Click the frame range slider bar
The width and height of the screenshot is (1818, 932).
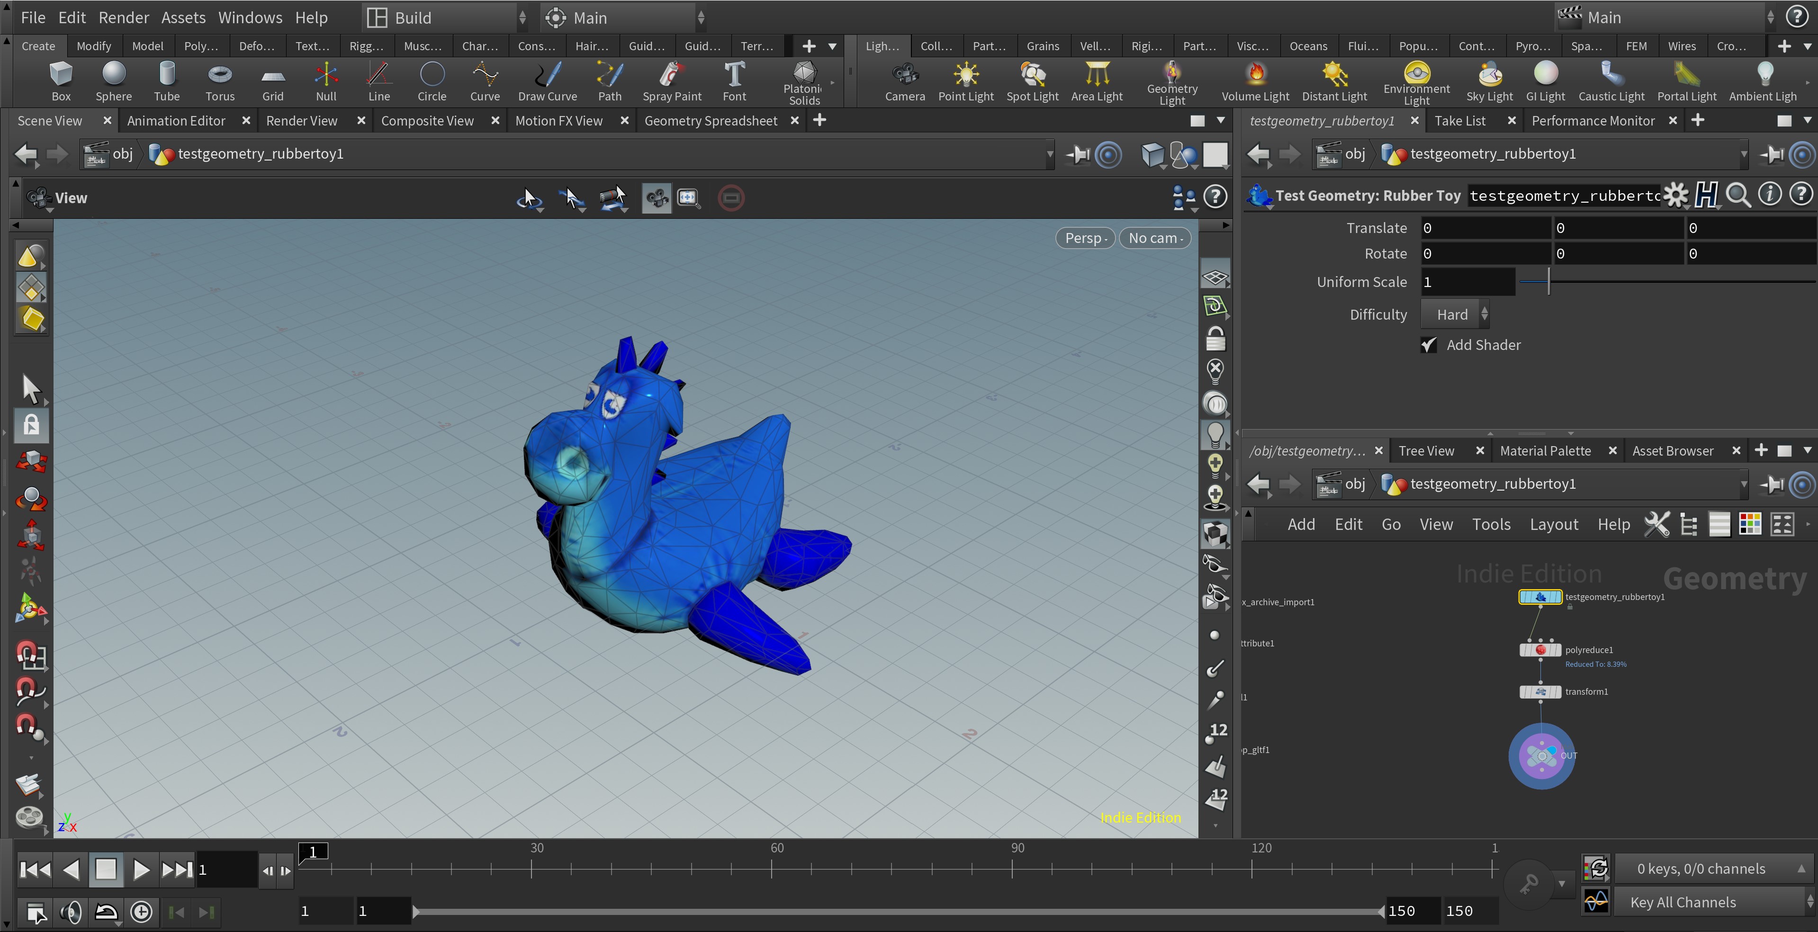click(x=899, y=912)
